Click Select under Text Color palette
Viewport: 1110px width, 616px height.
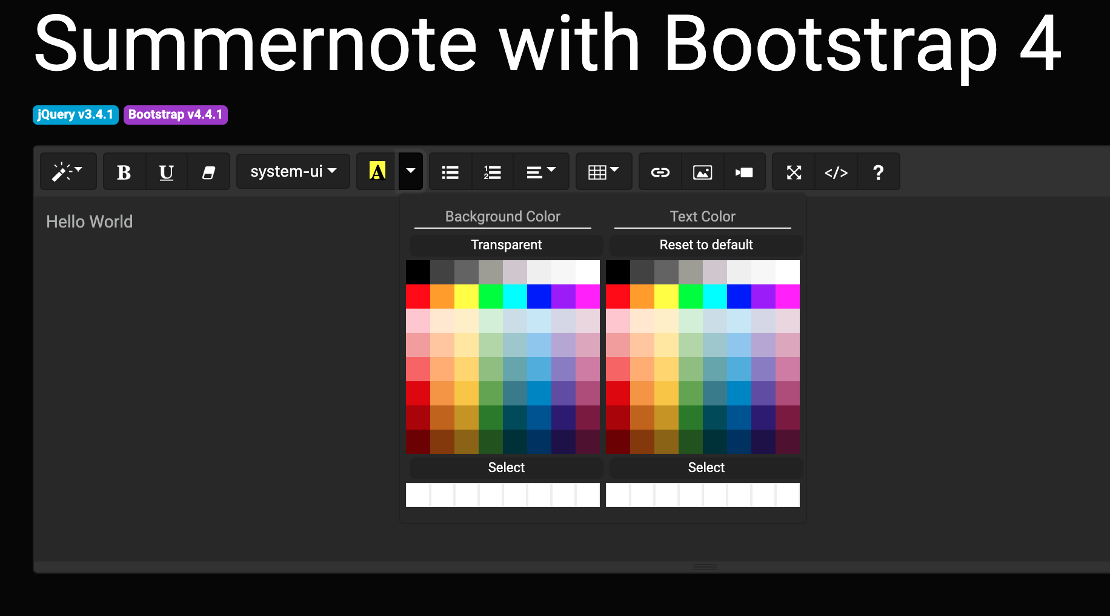[706, 468]
